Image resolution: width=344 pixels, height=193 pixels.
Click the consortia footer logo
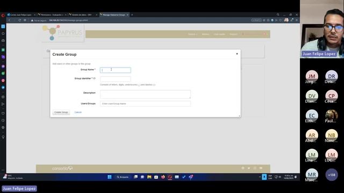click(62, 168)
